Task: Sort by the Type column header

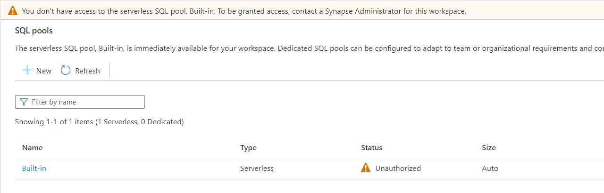Action: click(248, 147)
